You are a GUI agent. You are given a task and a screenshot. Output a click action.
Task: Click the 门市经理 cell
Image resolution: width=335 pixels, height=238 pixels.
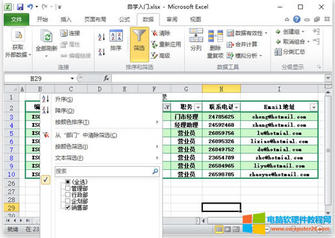[x=186, y=117]
